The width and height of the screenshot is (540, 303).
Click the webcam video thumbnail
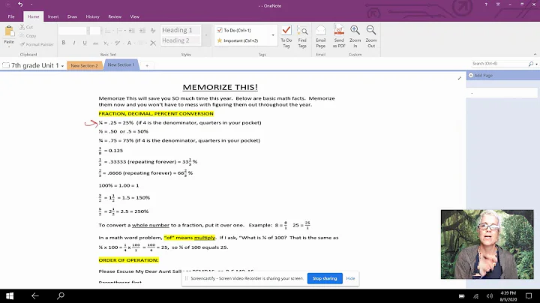487,244
